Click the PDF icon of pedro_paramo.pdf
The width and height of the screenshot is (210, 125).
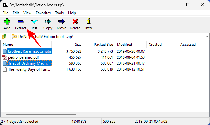coord(5,57)
